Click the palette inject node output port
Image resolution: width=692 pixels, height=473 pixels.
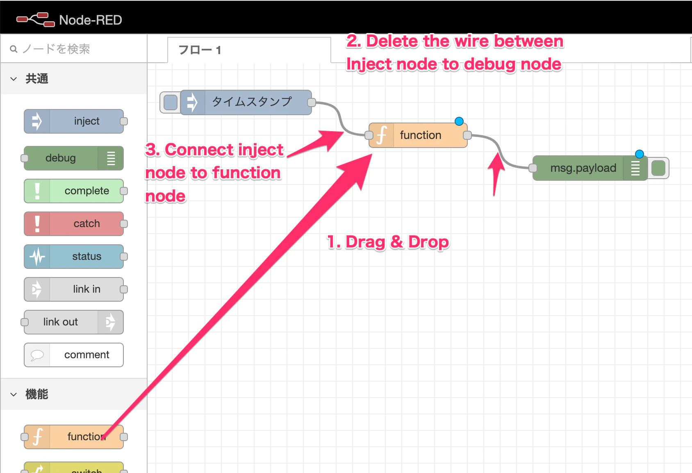click(x=124, y=121)
